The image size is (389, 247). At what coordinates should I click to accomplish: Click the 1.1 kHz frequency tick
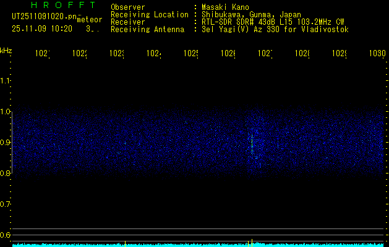click(6, 81)
